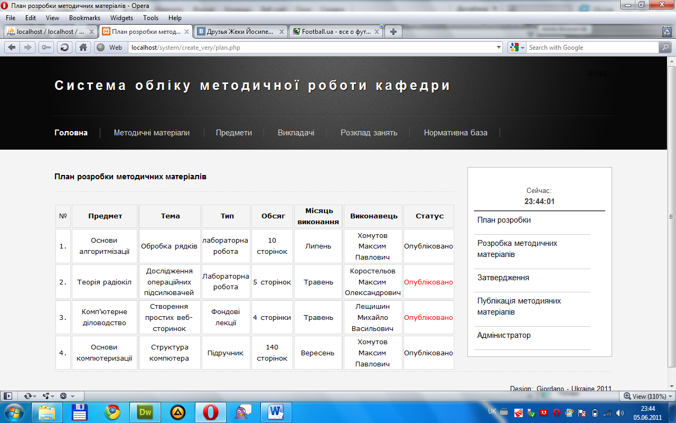This screenshot has height=423, width=676.
Task: Go forward with the Forward arrow
Action: [28, 48]
